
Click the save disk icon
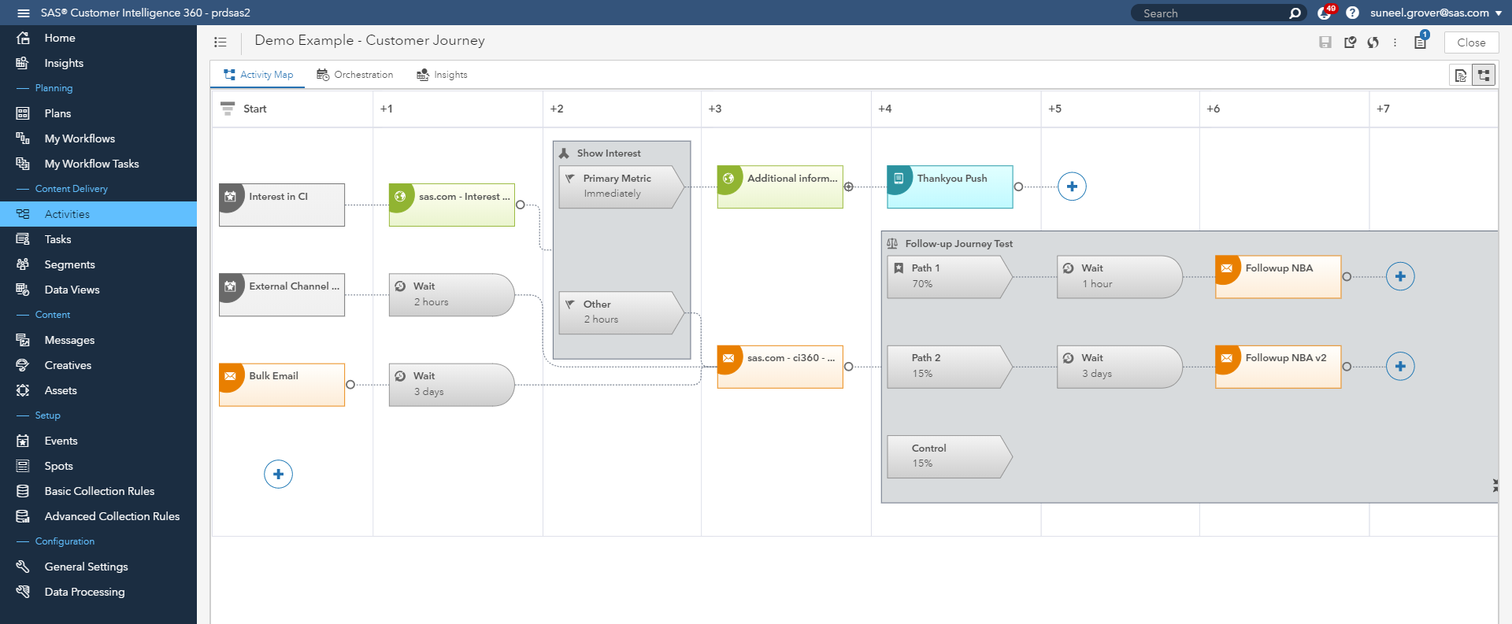click(x=1325, y=42)
